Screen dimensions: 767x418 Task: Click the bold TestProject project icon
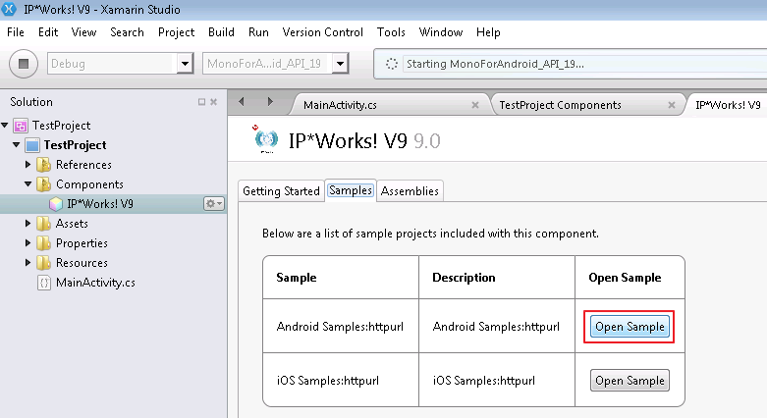(x=32, y=145)
